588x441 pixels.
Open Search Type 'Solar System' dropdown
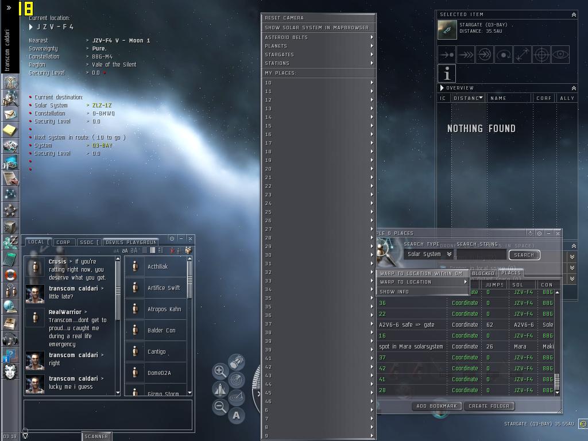click(430, 254)
